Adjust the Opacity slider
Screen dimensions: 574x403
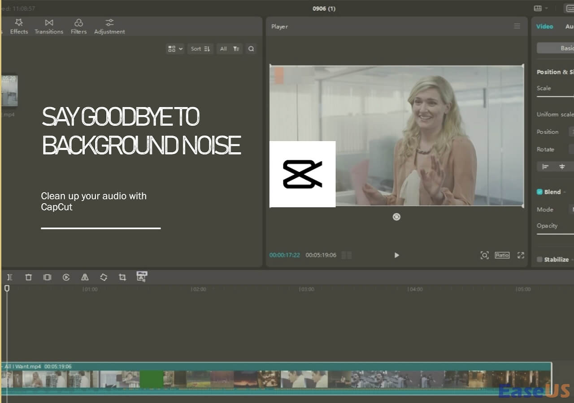pyautogui.click(x=555, y=234)
